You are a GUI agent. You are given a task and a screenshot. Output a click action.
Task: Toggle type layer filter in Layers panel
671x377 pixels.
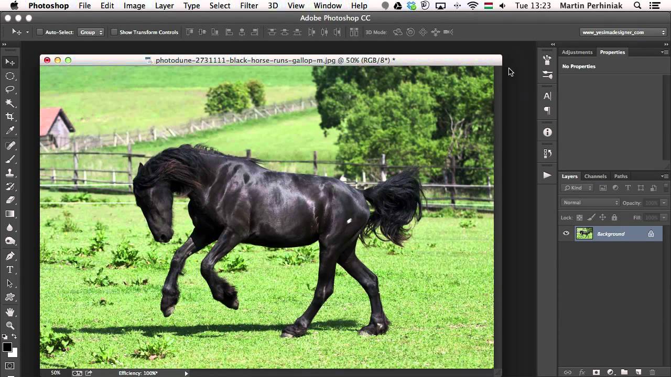[628, 188]
